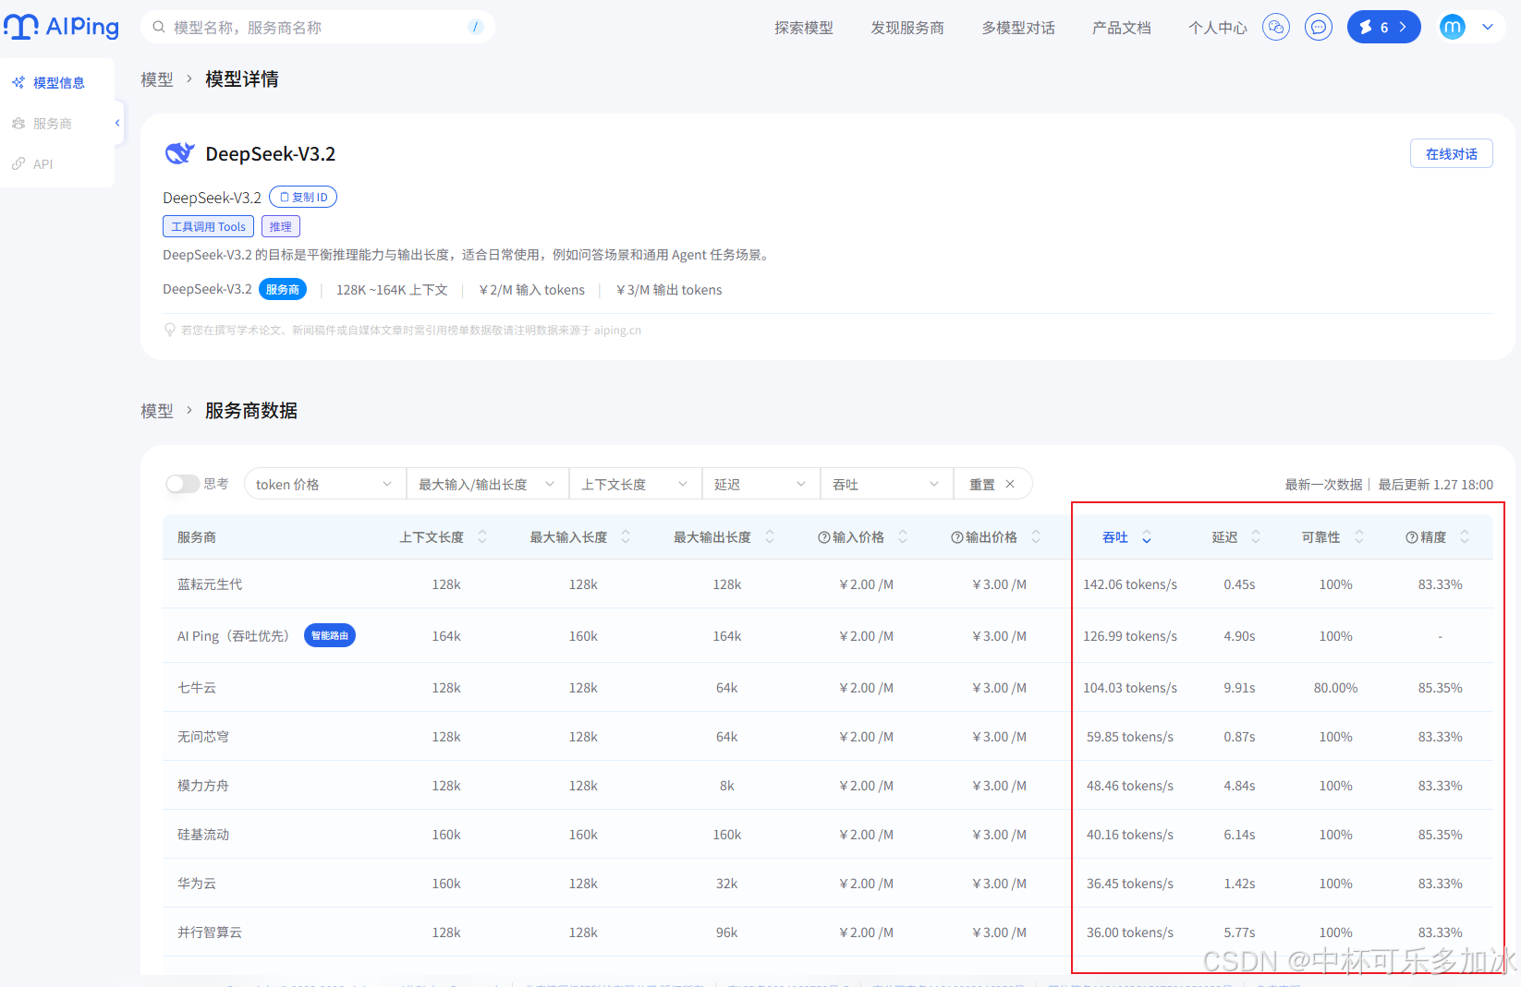Click the user avatar icon
1521x987 pixels.
point(1453,27)
